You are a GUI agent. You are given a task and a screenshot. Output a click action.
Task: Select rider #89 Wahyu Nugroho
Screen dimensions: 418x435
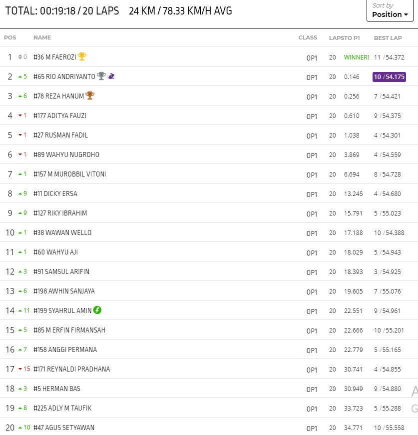[x=66, y=154]
